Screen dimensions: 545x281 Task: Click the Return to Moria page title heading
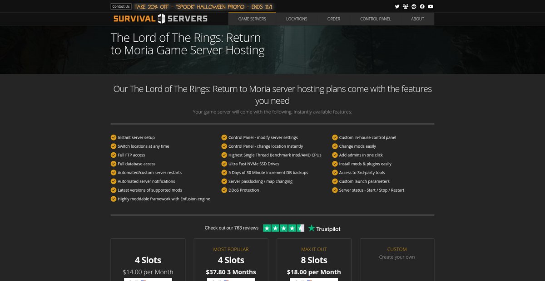point(188,44)
